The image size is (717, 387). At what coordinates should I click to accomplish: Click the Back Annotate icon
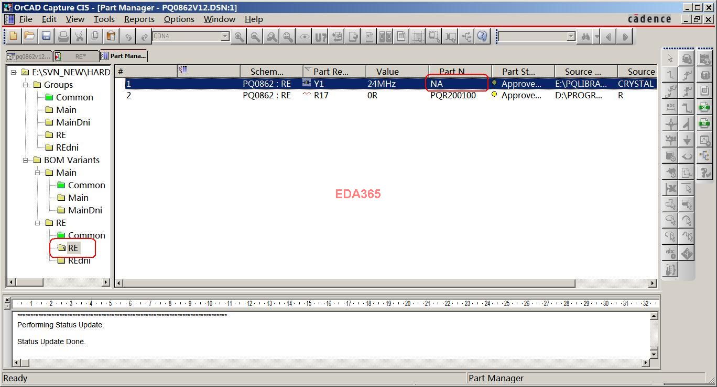pos(336,36)
